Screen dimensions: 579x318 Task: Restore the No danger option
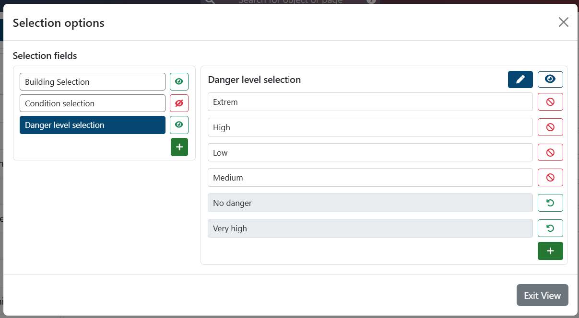point(550,203)
